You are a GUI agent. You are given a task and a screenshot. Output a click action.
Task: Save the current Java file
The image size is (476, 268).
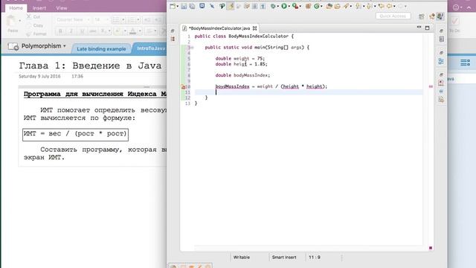pyautogui.click(x=184, y=6)
